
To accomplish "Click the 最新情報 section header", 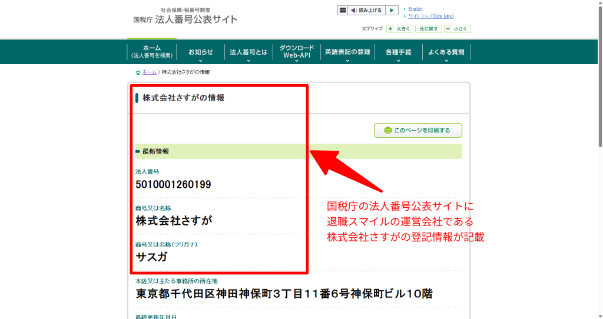I will point(299,151).
